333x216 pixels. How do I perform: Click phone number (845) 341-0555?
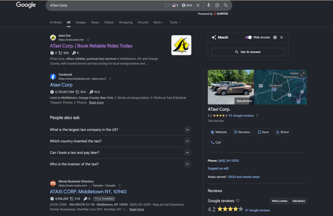coord(228,161)
